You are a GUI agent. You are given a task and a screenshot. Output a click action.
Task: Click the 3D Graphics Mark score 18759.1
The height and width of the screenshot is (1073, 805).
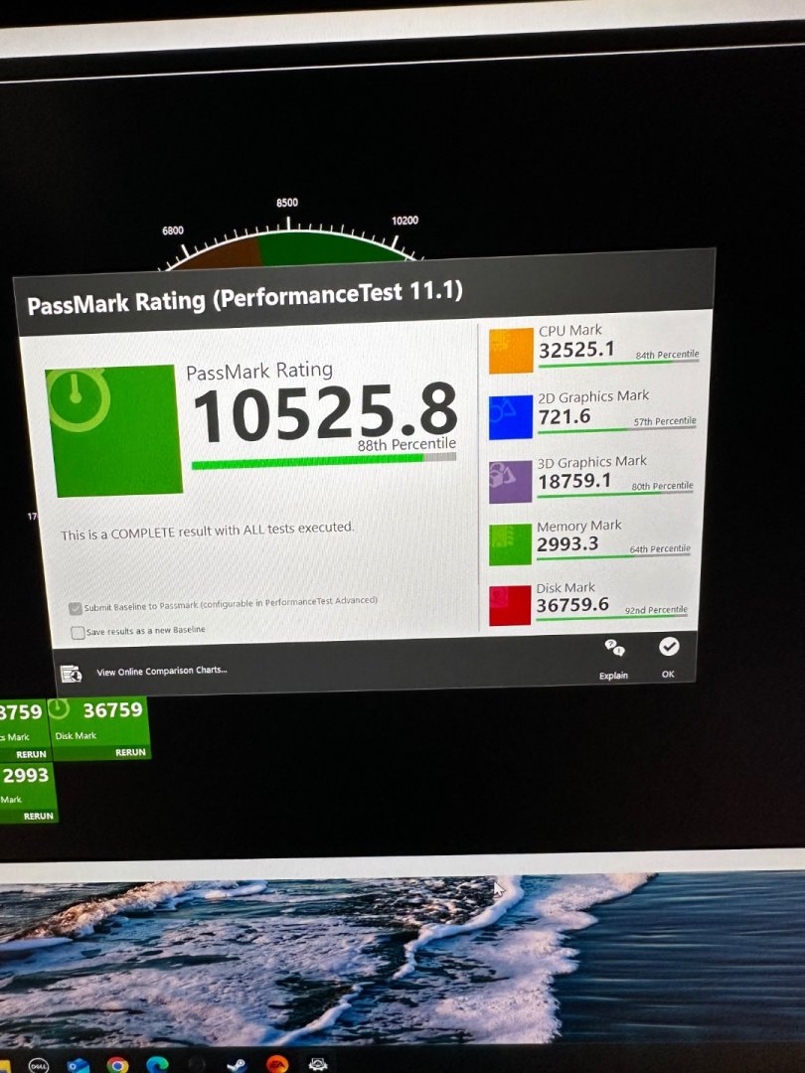(574, 481)
